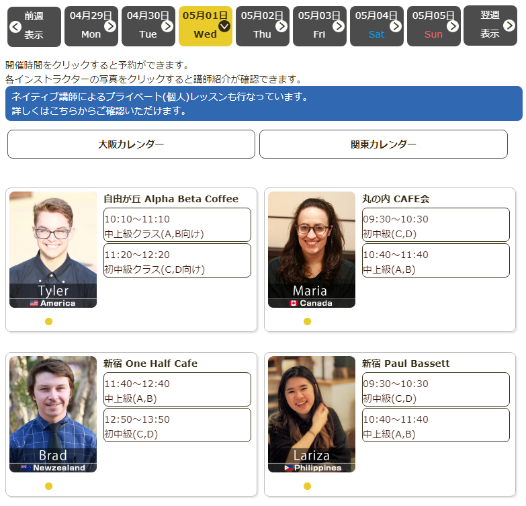Click arrow on 05月04日 Sat tab
526x506 pixels.
396,26
